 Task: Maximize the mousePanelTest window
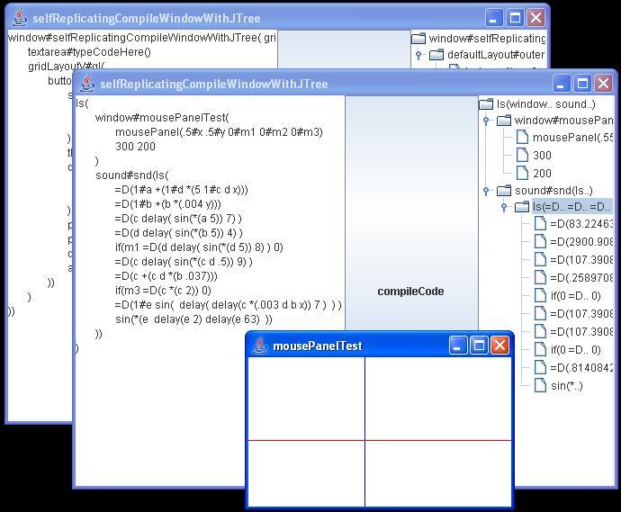479,346
